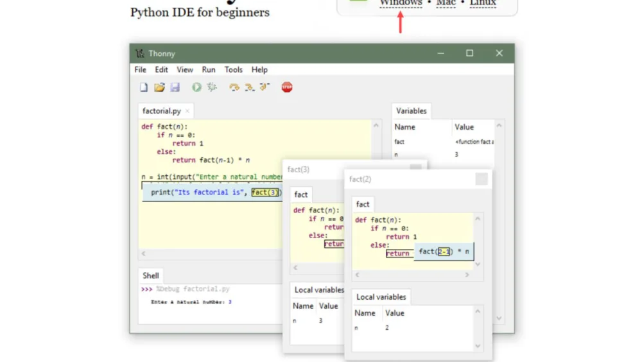Image resolution: width=642 pixels, height=362 pixels.
Task: Open the Tools menu
Action: tap(234, 69)
